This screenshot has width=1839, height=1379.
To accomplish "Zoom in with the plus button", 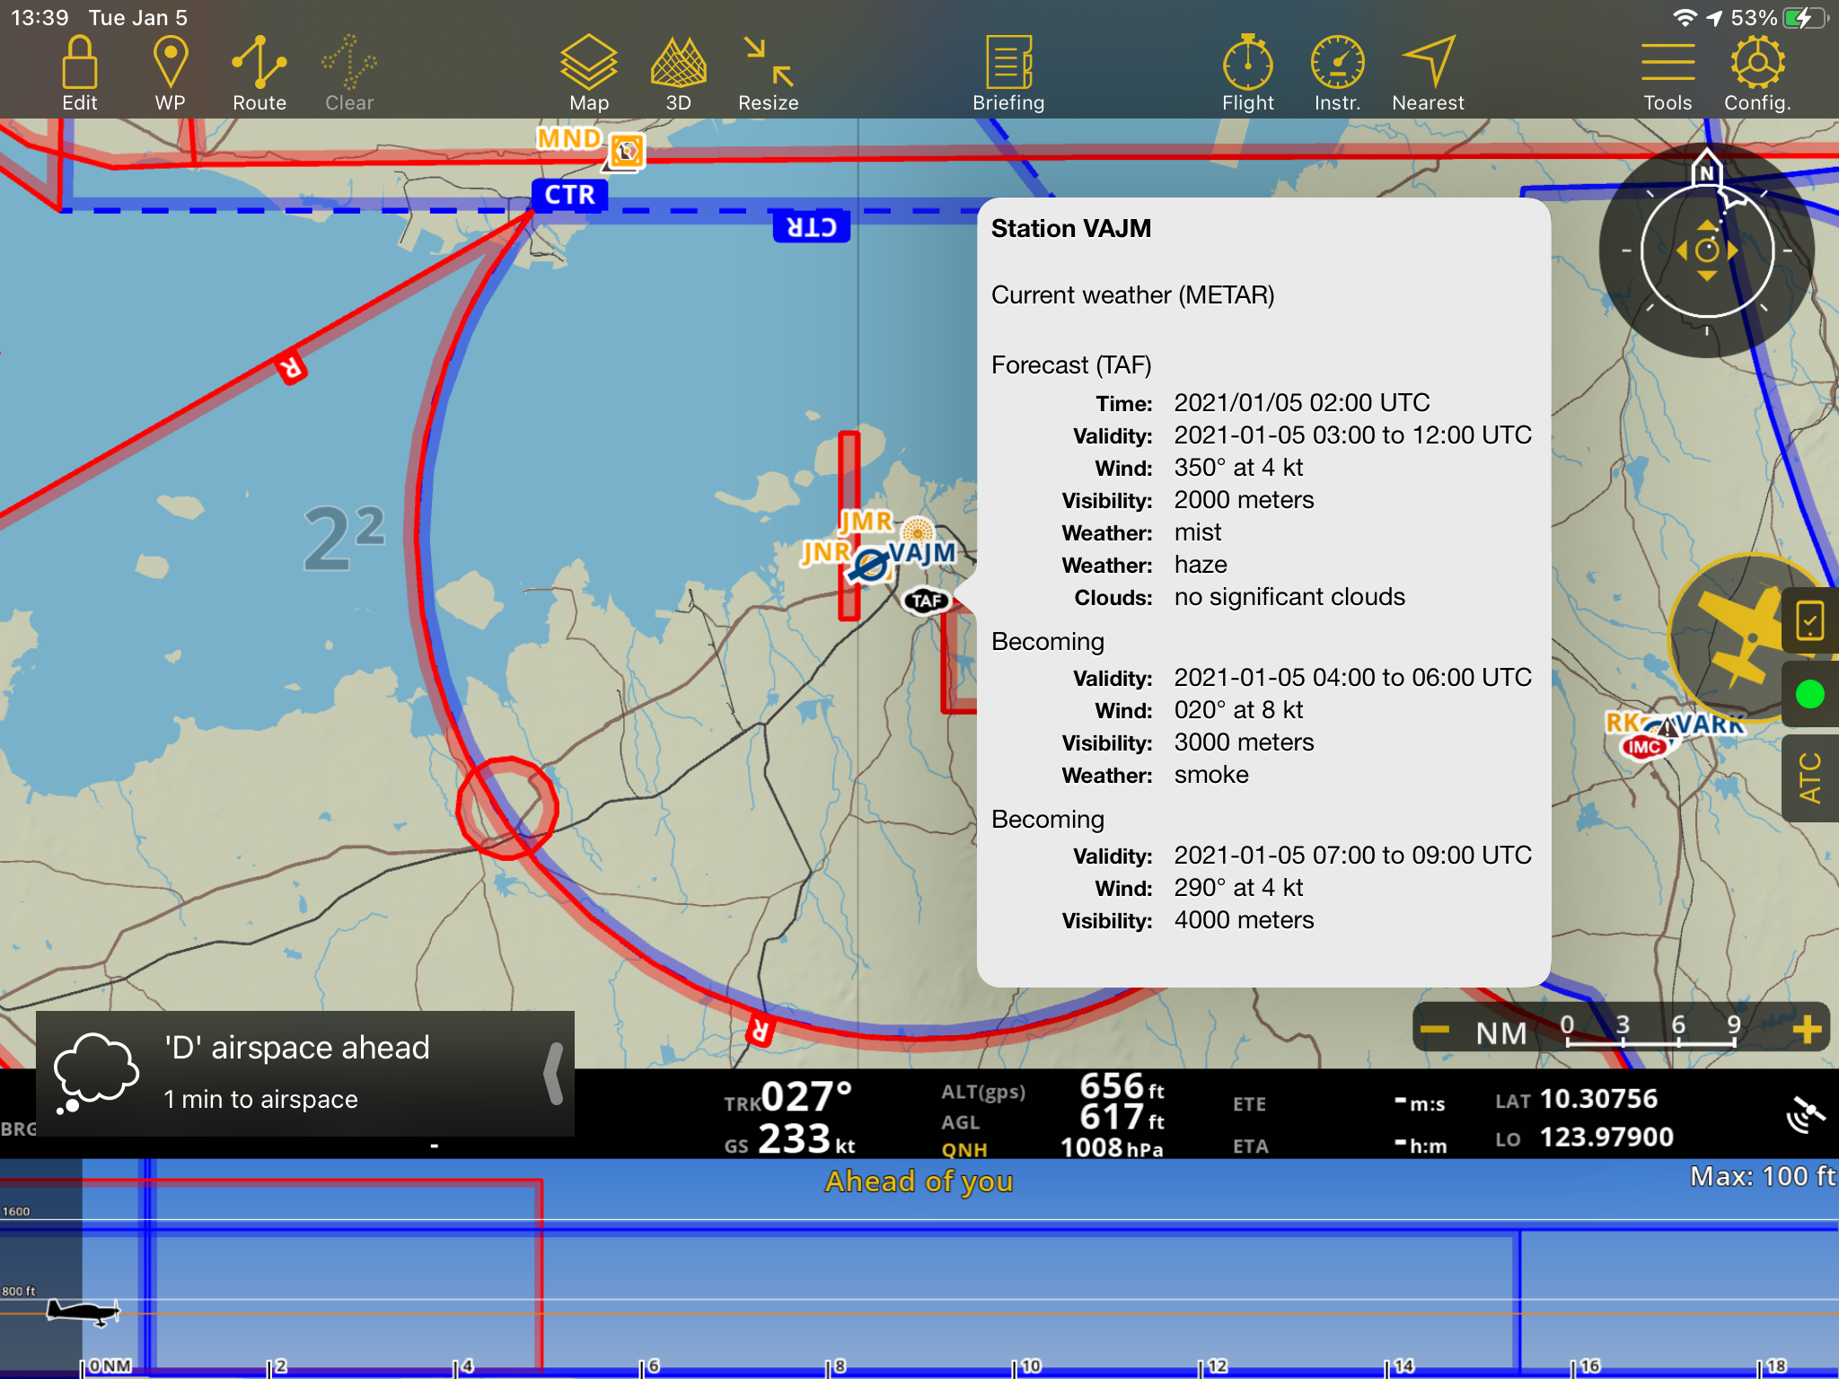I will point(1807,1030).
